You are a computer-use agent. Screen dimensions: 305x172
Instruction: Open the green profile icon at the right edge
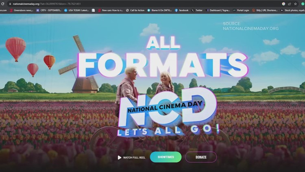tap(303, 4)
